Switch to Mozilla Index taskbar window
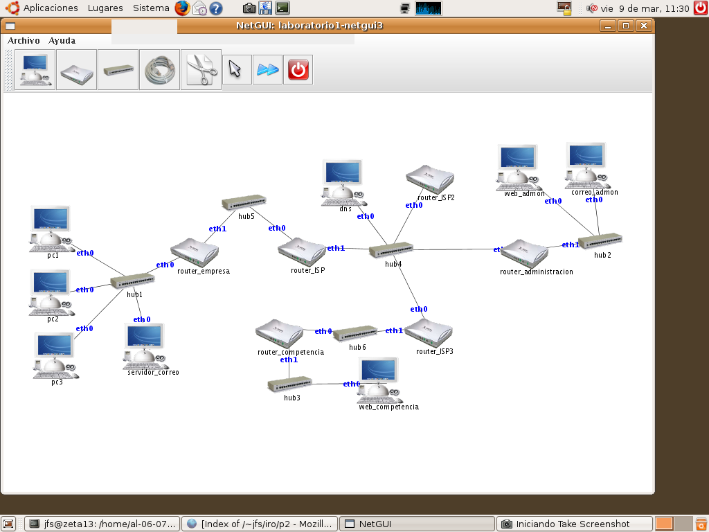The image size is (709, 532). [260, 524]
